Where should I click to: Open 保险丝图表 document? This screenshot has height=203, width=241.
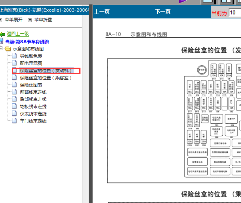tap(31, 85)
